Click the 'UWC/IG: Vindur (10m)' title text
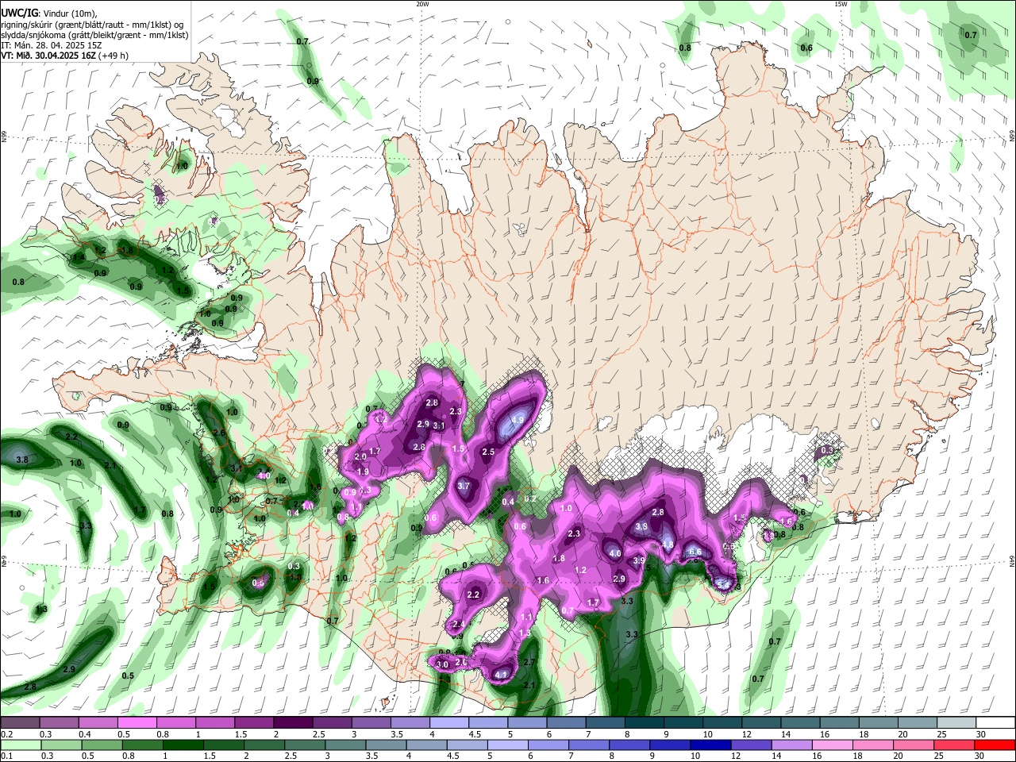 pos(50,13)
